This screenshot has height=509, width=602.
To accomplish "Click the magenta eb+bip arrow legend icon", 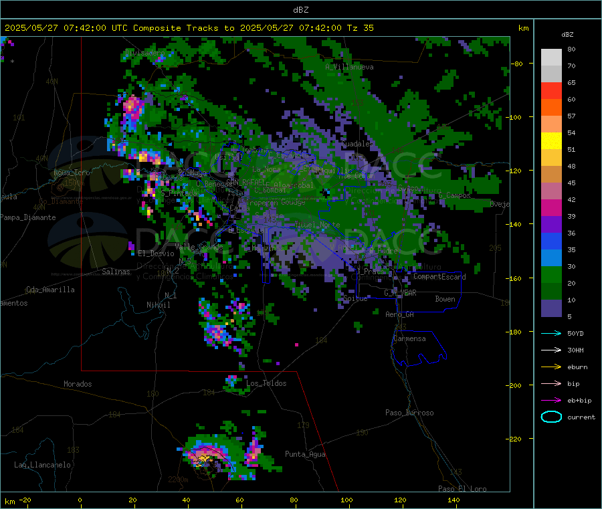I will pyautogui.click(x=551, y=401).
